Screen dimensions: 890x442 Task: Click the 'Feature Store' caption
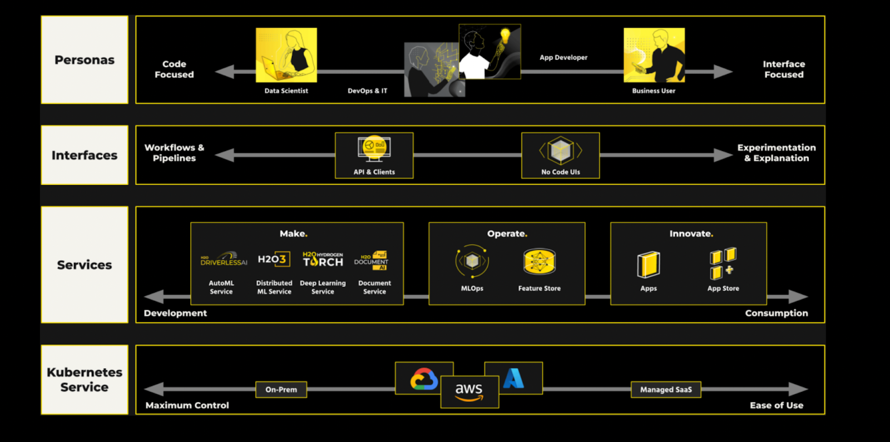coord(540,289)
